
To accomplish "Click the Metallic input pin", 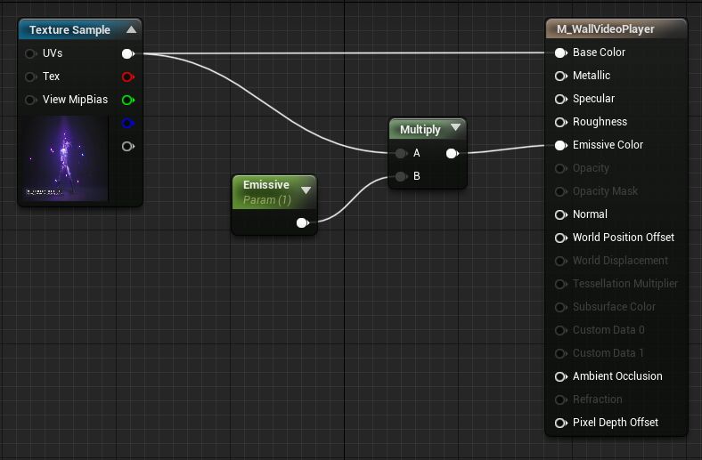I will click(561, 76).
